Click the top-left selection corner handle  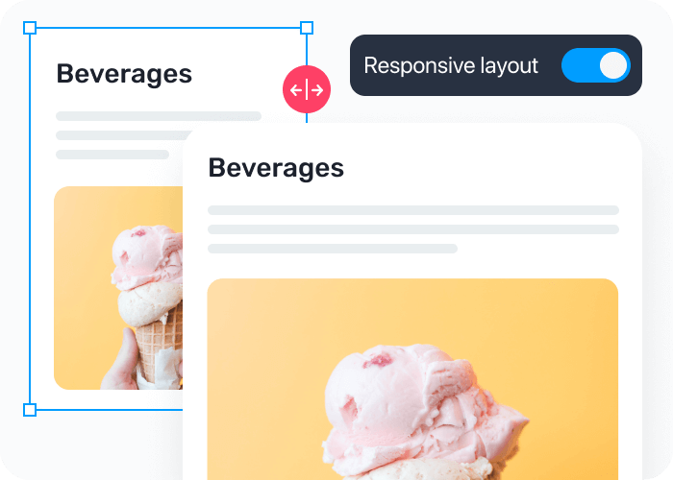point(30,28)
